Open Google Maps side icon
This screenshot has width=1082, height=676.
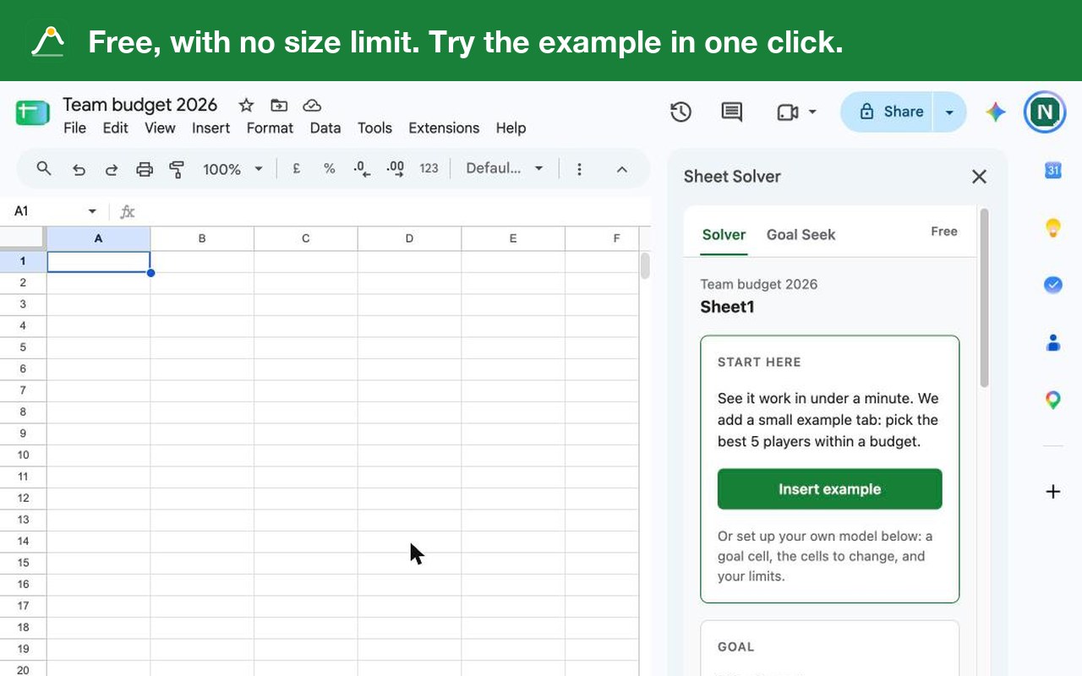[1053, 400]
